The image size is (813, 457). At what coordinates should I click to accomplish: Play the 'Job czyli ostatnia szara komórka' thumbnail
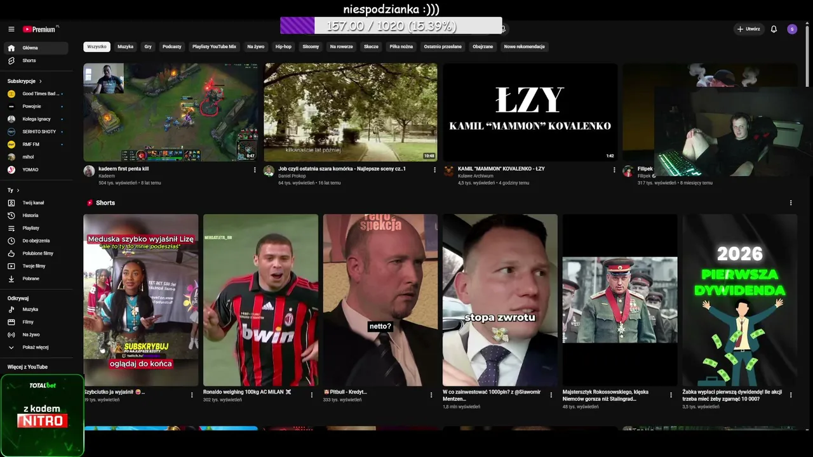(351, 112)
